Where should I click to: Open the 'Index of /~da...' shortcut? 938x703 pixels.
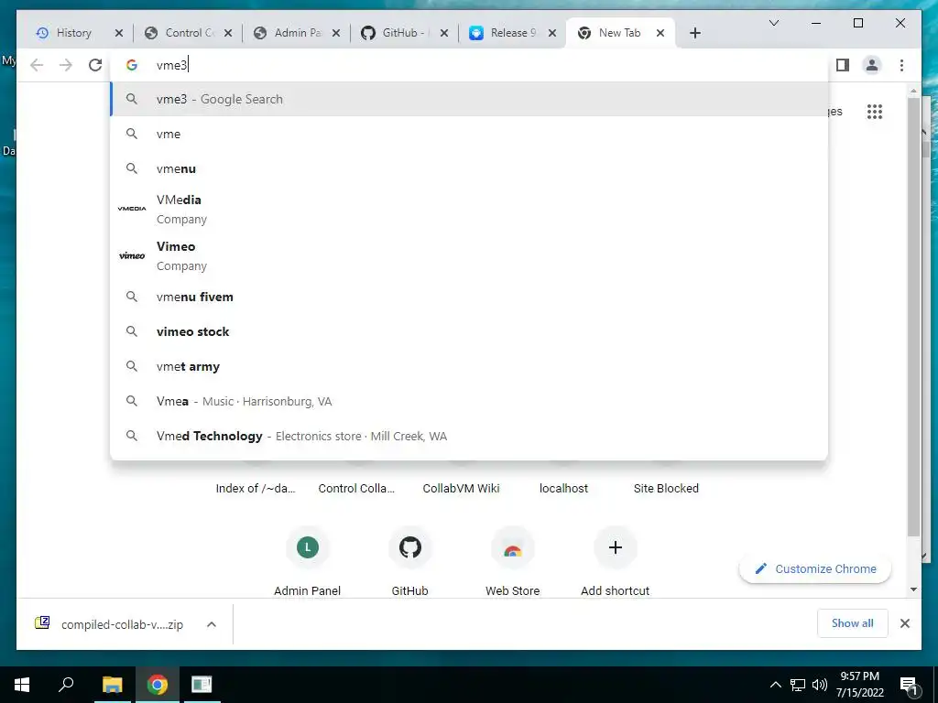256,488
